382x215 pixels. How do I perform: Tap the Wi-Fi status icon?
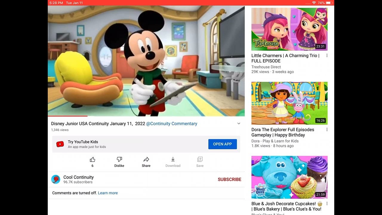tap(314, 3)
